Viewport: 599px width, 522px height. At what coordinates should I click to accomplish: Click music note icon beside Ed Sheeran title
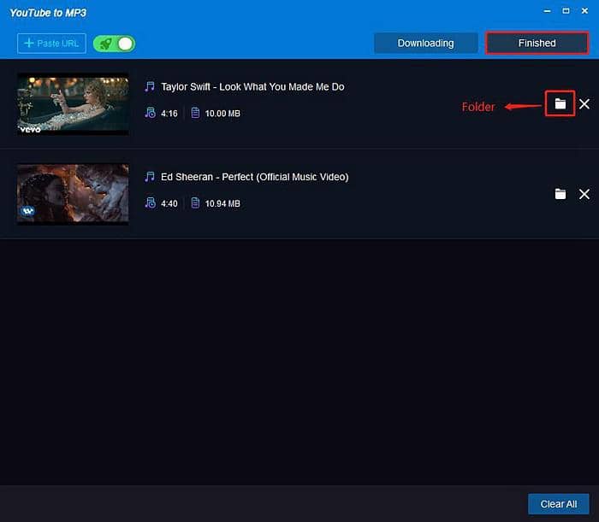pyautogui.click(x=150, y=177)
